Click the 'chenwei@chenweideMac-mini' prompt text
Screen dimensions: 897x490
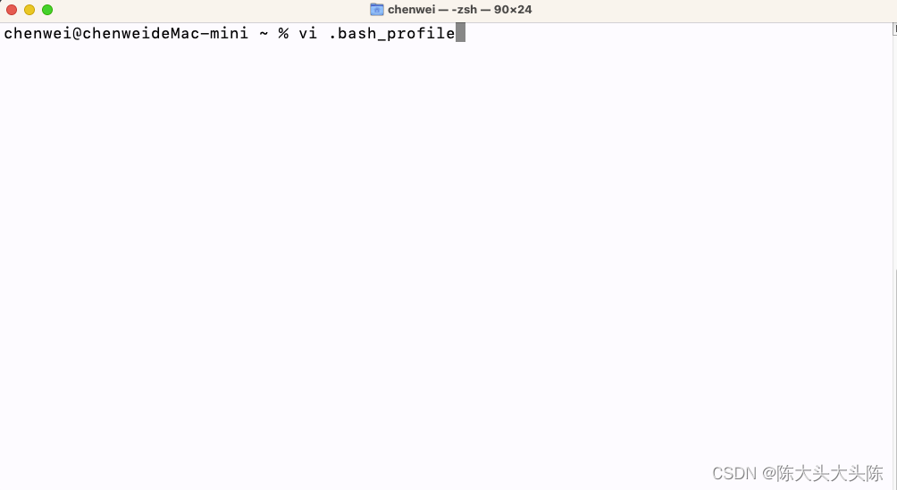point(126,33)
